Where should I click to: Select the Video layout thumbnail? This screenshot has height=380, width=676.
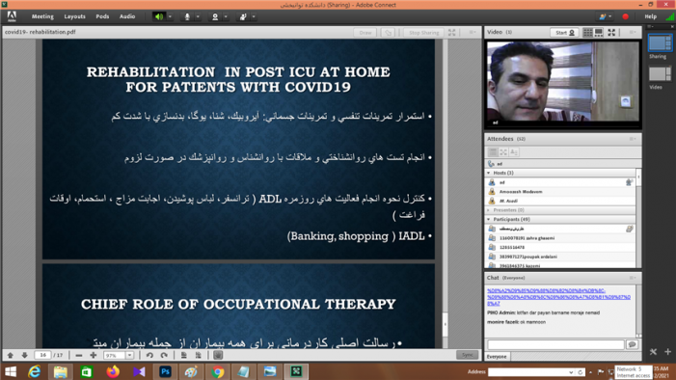660,73
